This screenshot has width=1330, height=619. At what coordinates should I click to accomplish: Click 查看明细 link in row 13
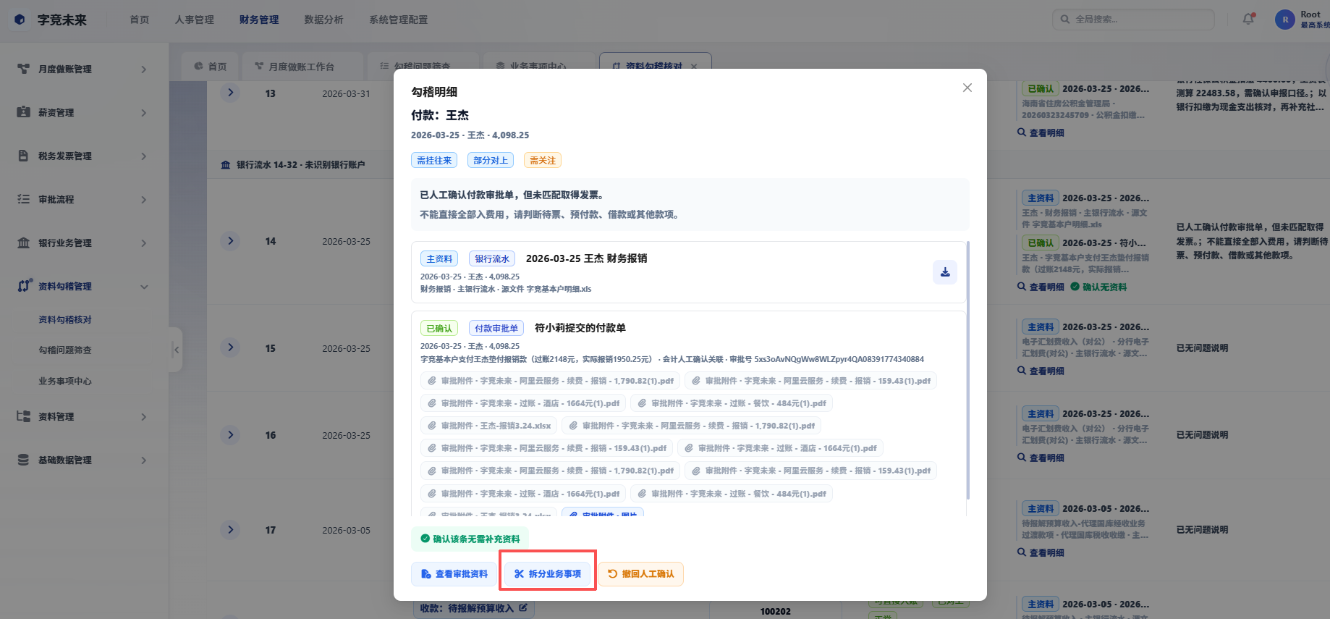coord(1041,132)
